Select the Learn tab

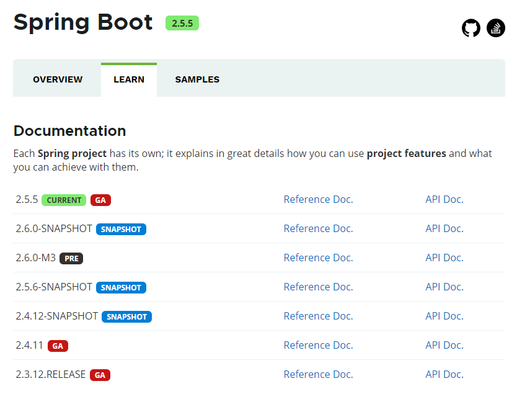click(x=129, y=79)
